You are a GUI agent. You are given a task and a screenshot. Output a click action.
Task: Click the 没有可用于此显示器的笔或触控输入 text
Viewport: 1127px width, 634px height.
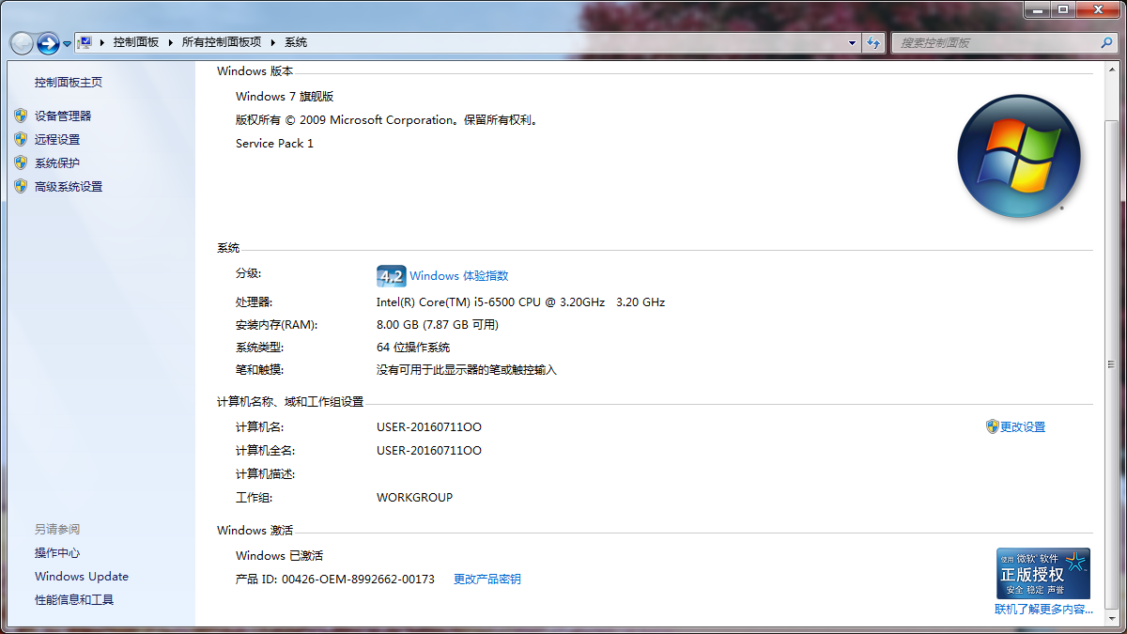click(x=467, y=370)
